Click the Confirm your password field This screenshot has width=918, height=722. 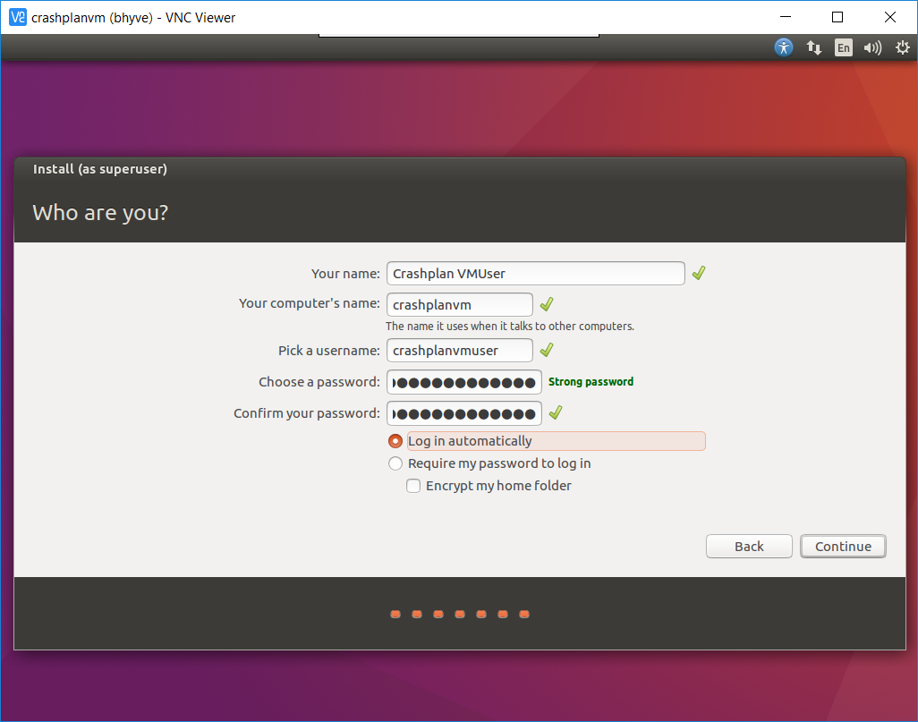(463, 413)
